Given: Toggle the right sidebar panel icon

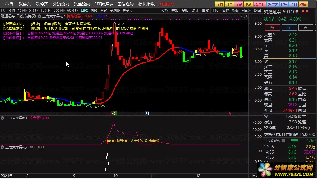Looking at the screenshot, I should pos(246,16).
